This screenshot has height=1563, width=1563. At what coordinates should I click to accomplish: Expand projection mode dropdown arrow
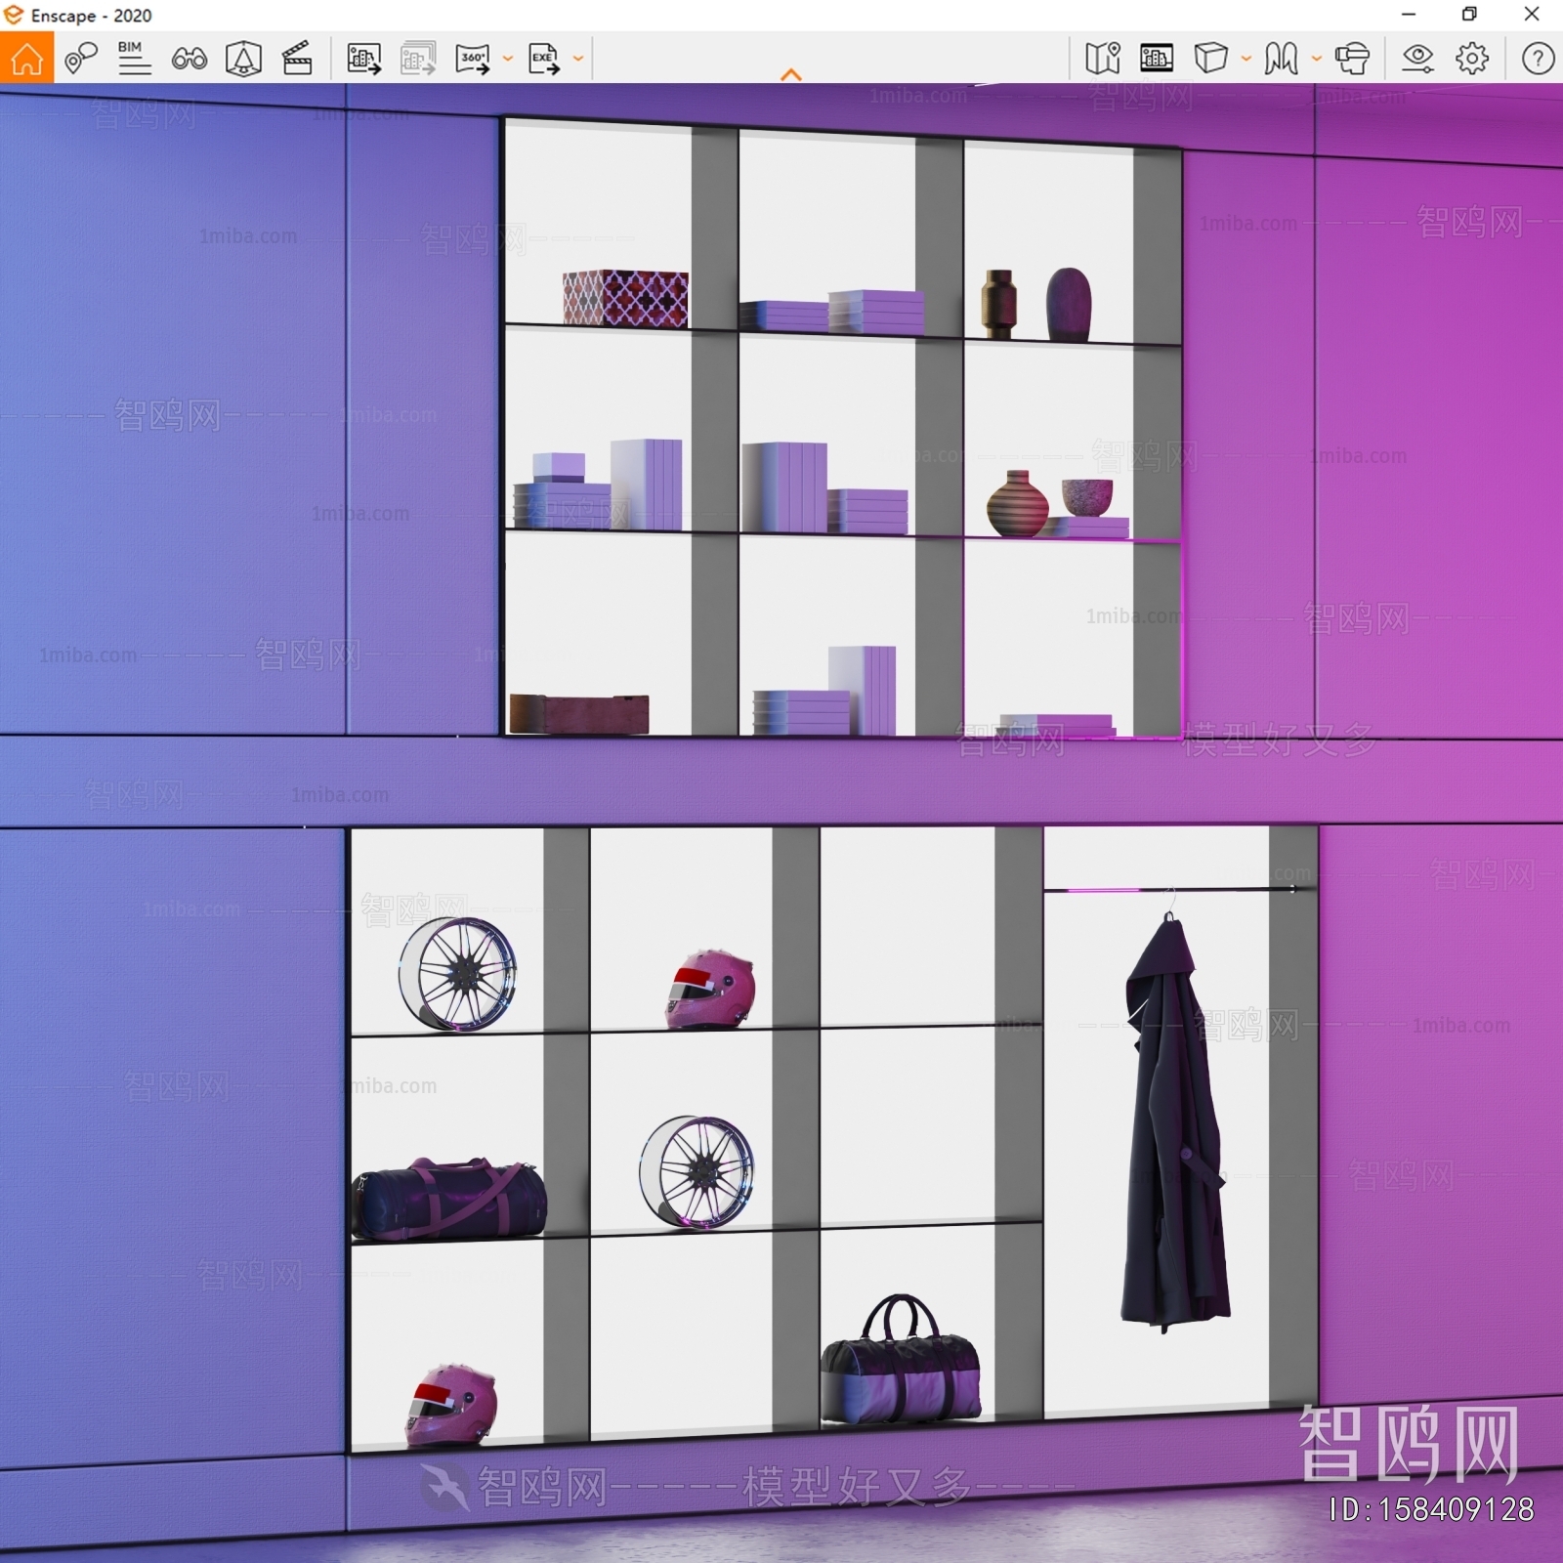1246,59
